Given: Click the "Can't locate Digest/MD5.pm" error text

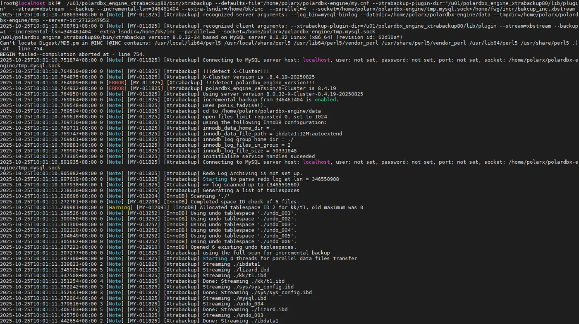Looking at the screenshot, I should tap(39, 43).
